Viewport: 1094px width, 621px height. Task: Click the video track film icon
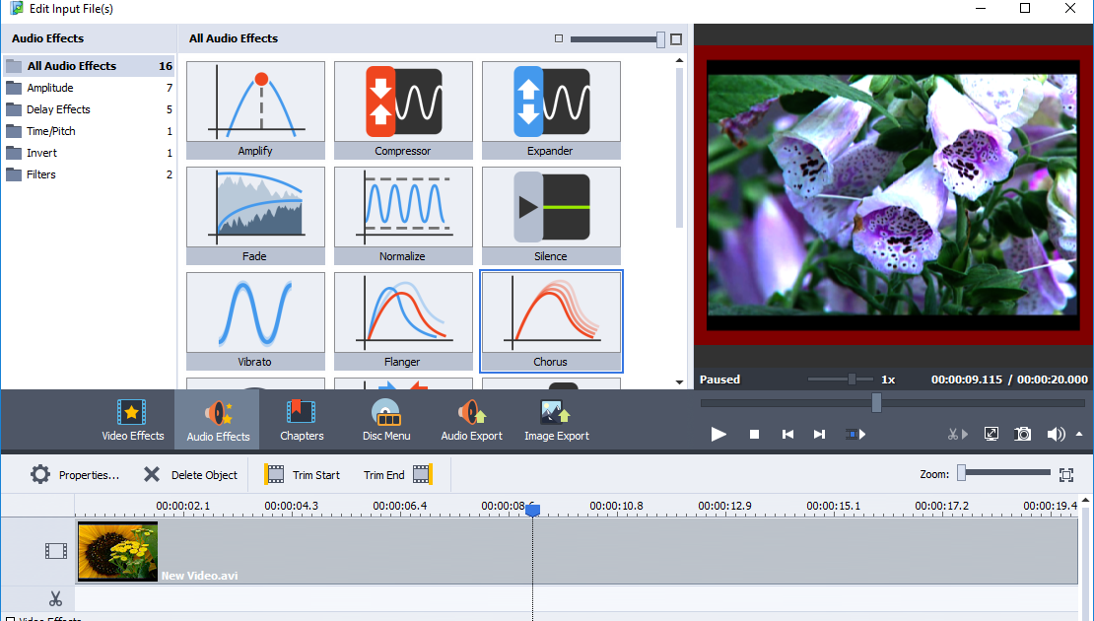pyautogui.click(x=56, y=551)
